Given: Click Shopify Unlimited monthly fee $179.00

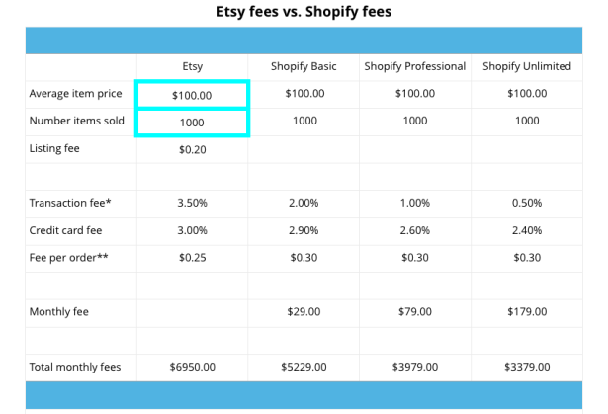Looking at the screenshot, I should pyautogui.click(x=527, y=312).
